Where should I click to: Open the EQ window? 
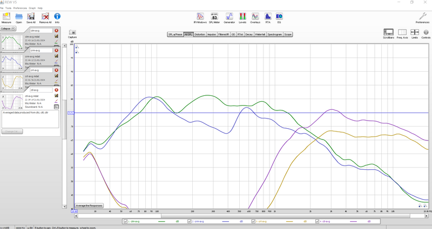tap(279, 16)
